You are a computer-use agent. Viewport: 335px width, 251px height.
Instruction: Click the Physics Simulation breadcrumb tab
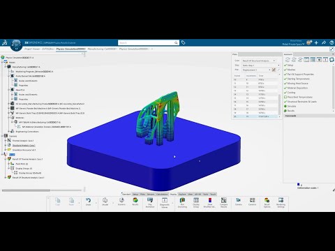71,49
